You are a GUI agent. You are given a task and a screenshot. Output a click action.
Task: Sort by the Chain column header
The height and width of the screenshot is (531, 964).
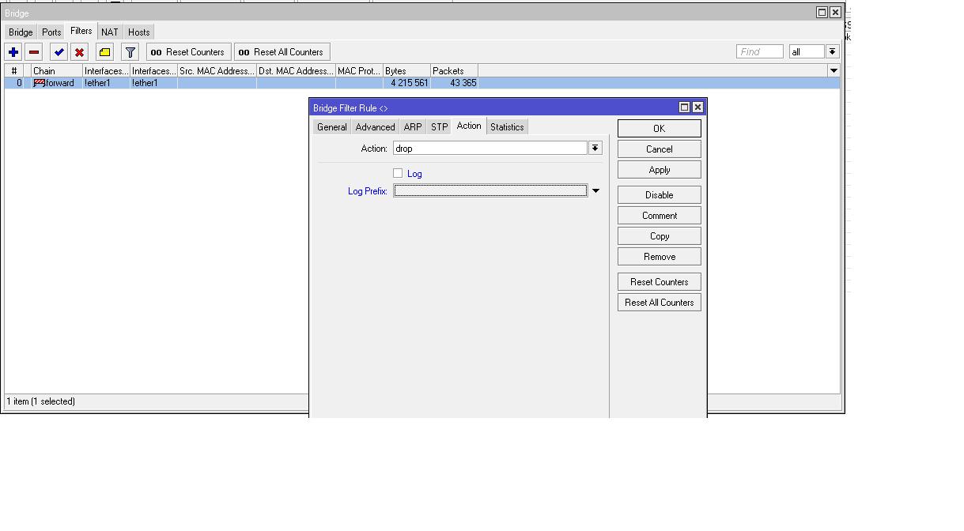tap(57, 71)
